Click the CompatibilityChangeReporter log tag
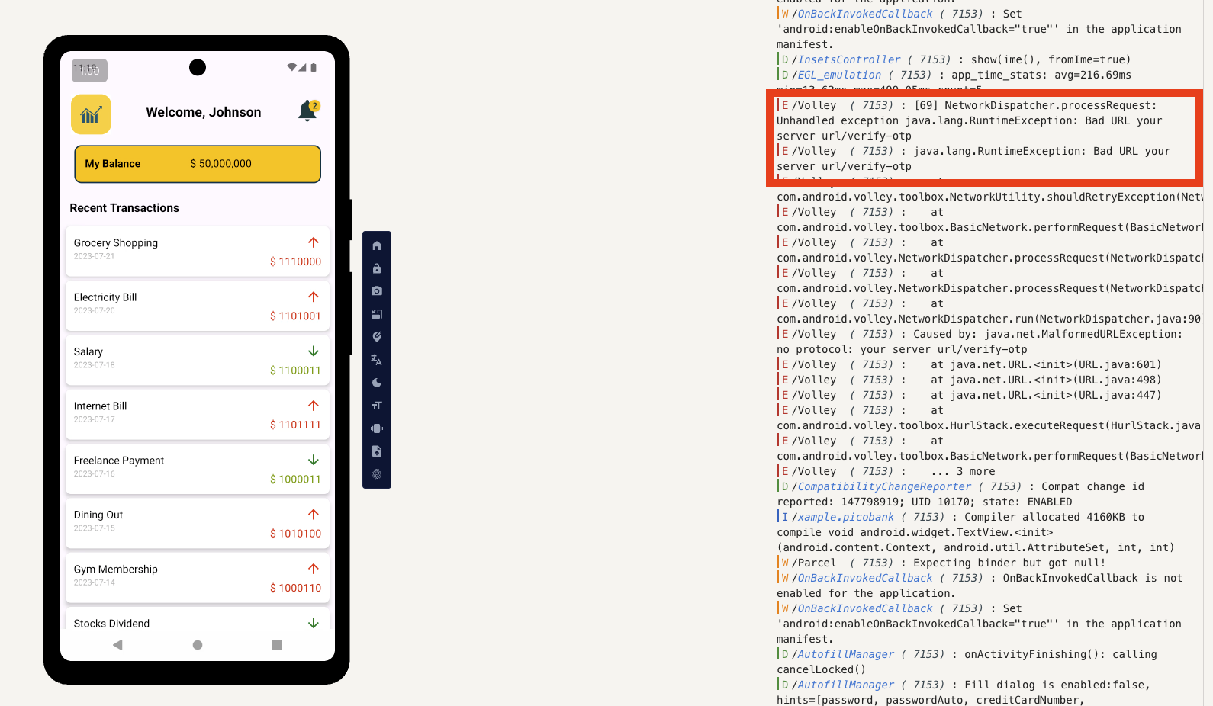The width and height of the screenshot is (1213, 706). pos(884,486)
